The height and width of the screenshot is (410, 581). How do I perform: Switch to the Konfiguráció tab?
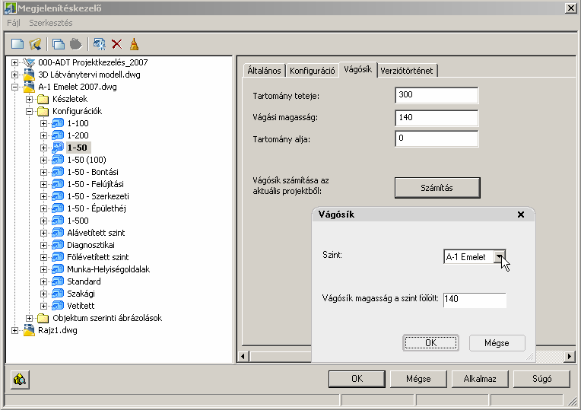(313, 71)
